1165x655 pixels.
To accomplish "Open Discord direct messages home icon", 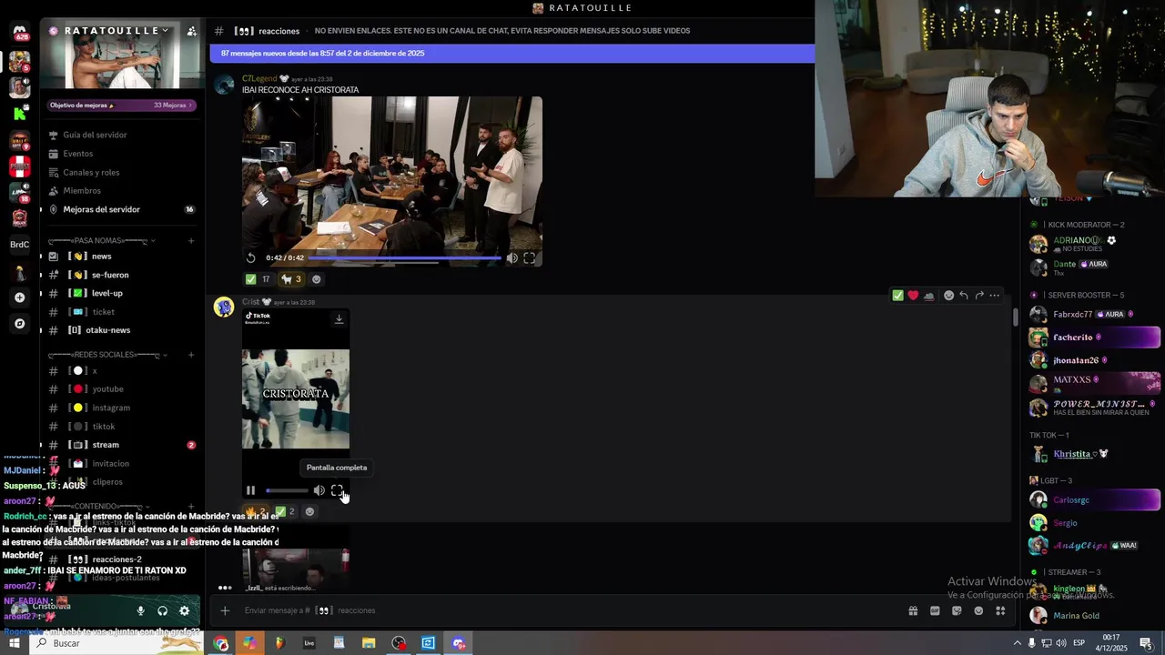I will [19, 32].
